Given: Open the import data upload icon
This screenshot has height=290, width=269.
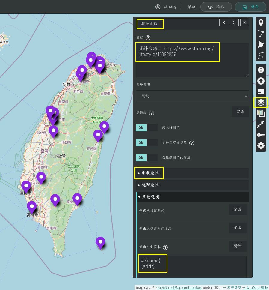Looking at the screenshot, I should 261,81.
